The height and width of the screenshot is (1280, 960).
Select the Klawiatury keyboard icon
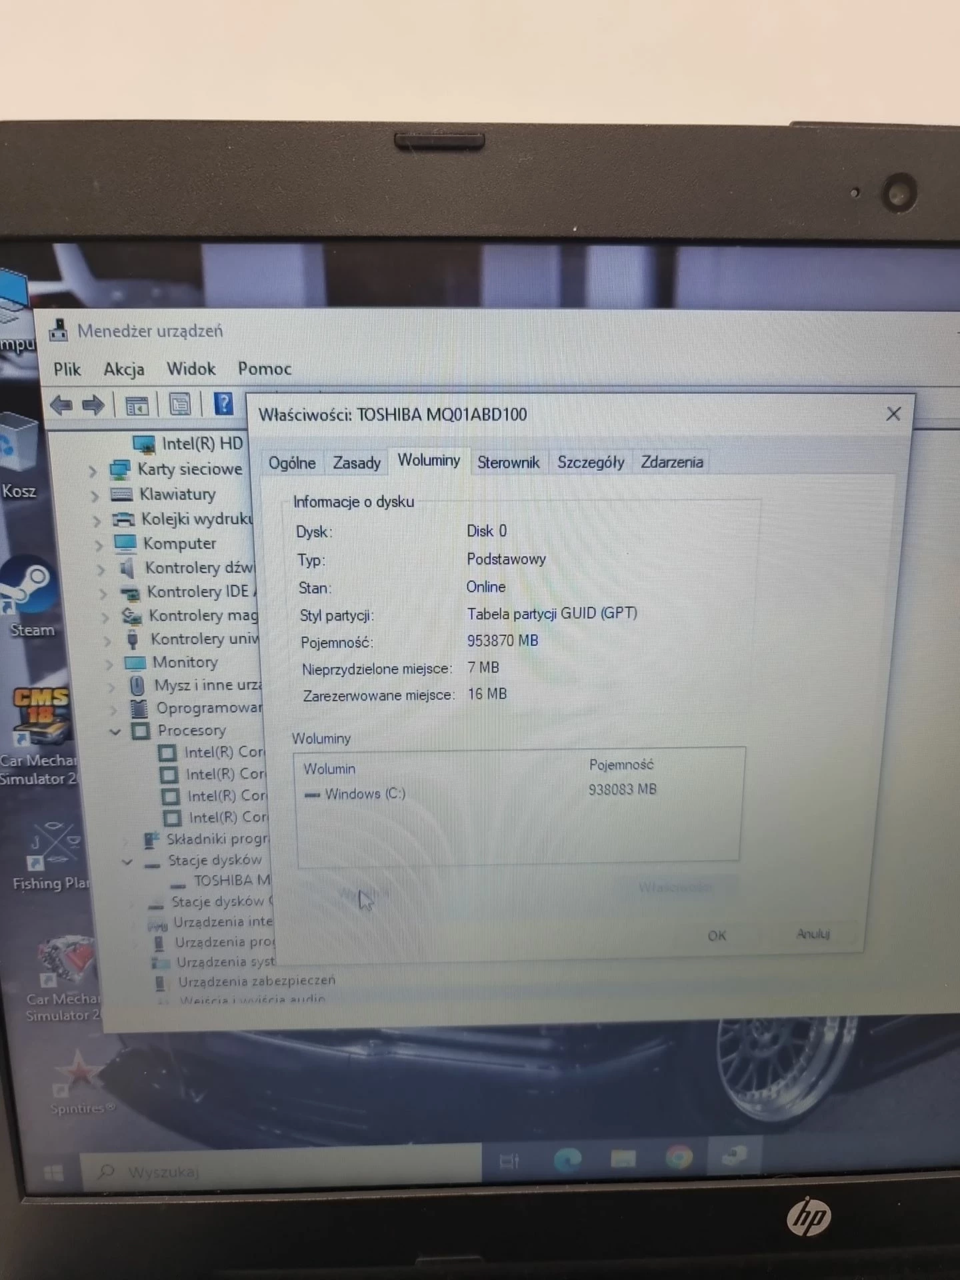[121, 495]
